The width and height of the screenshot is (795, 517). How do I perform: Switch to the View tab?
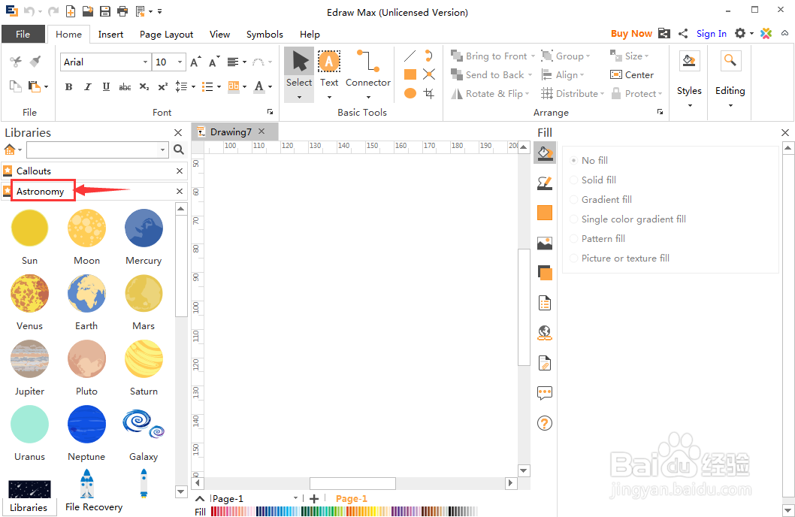click(219, 34)
